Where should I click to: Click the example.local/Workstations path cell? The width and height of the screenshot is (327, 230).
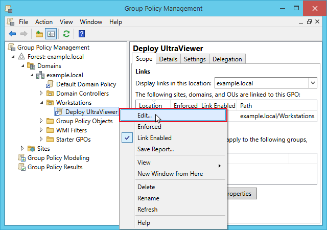(x=277, y=116)
